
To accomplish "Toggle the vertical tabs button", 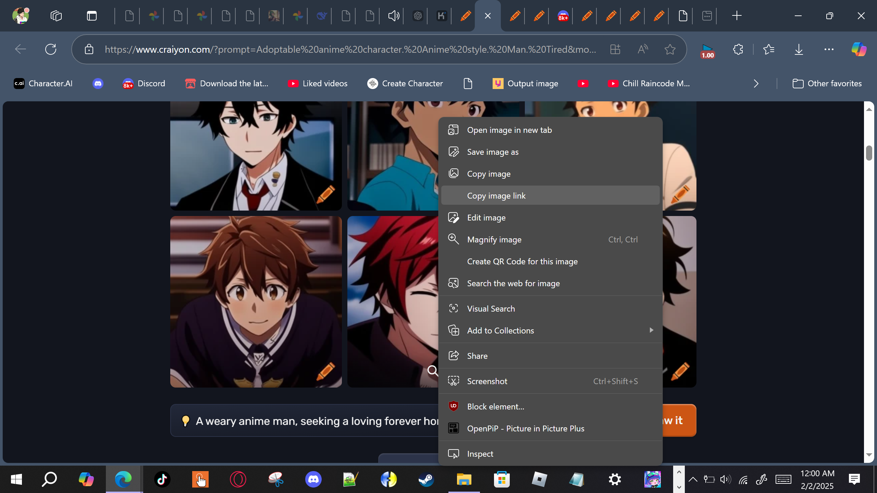I will coord(91,16).
